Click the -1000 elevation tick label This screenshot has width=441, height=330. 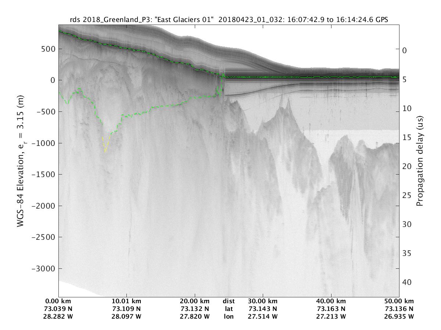coord(43,143)
